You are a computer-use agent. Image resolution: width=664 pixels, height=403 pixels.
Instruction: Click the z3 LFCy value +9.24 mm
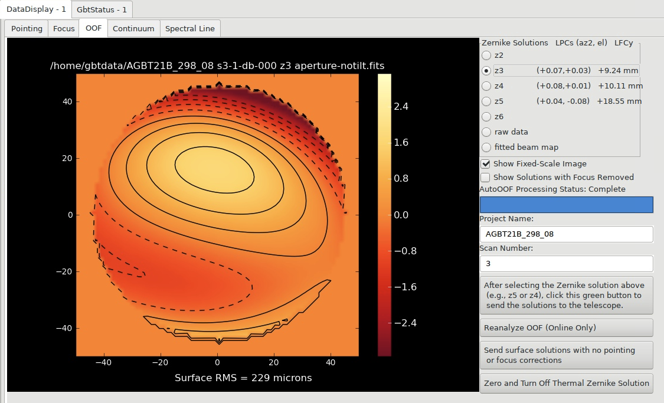(618, 71)
